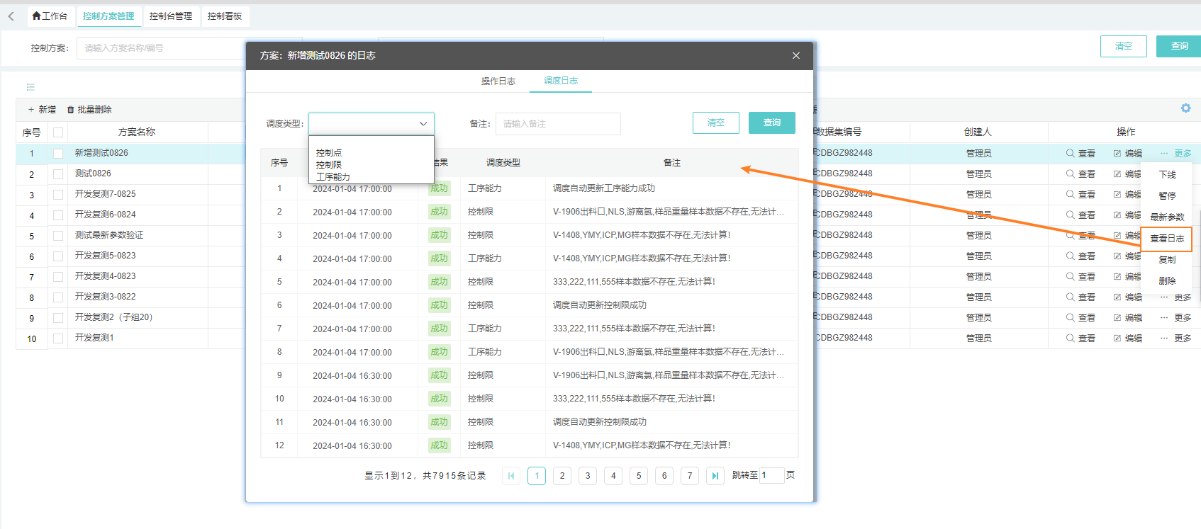
Task: Select 查看日志 from the more menu
Action: point(1167,239)
